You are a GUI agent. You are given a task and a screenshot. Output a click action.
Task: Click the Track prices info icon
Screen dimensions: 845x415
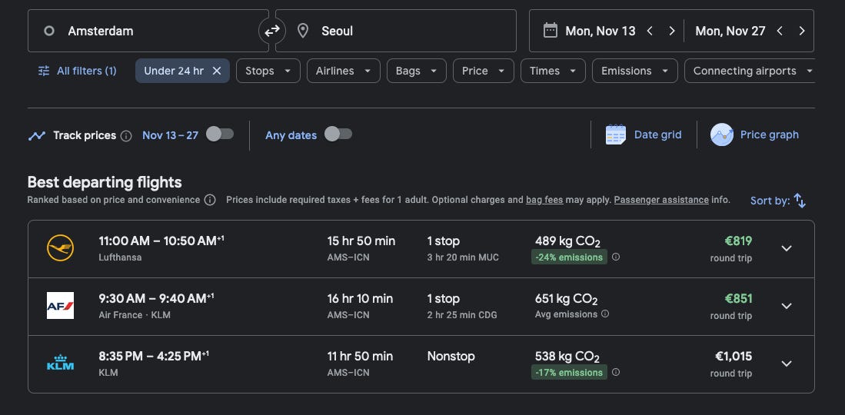click(126, 135)
